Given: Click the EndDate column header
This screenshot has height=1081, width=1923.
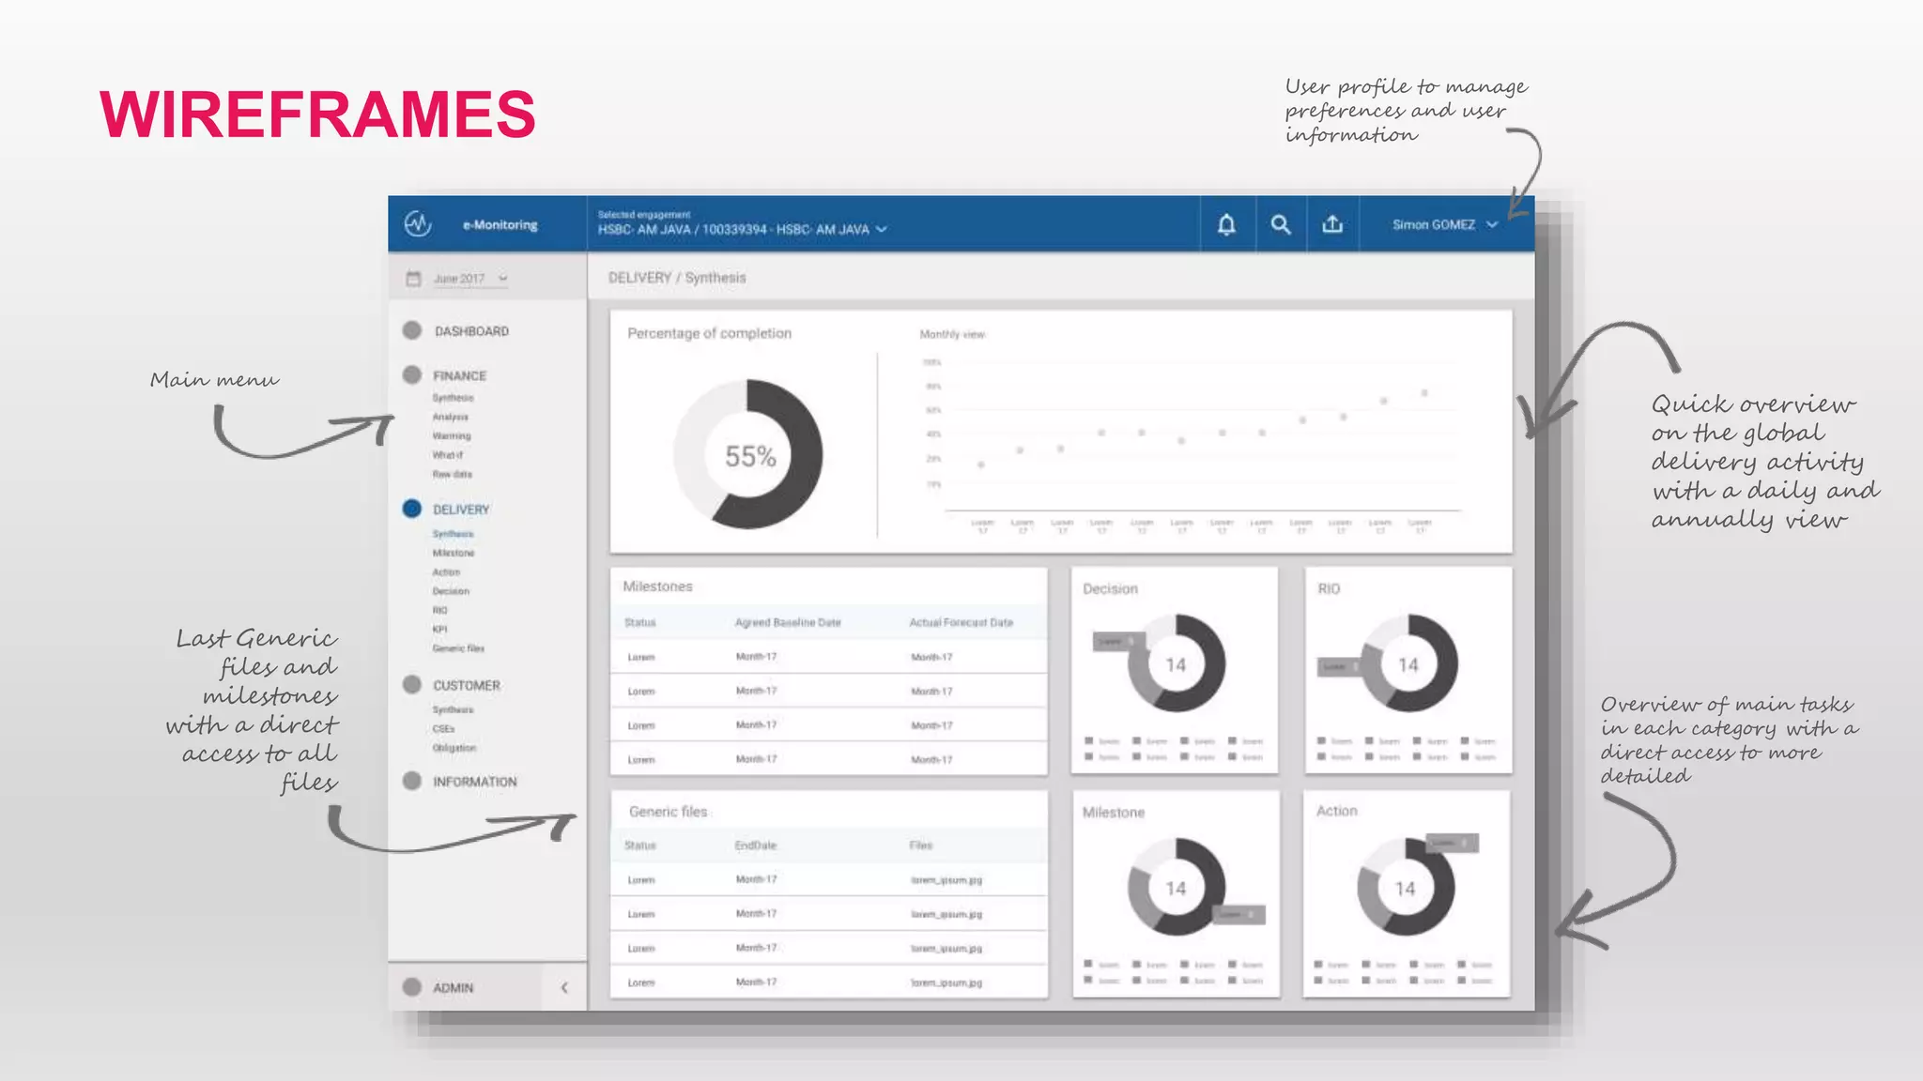Looking at the screenshot, I should 755,845.
